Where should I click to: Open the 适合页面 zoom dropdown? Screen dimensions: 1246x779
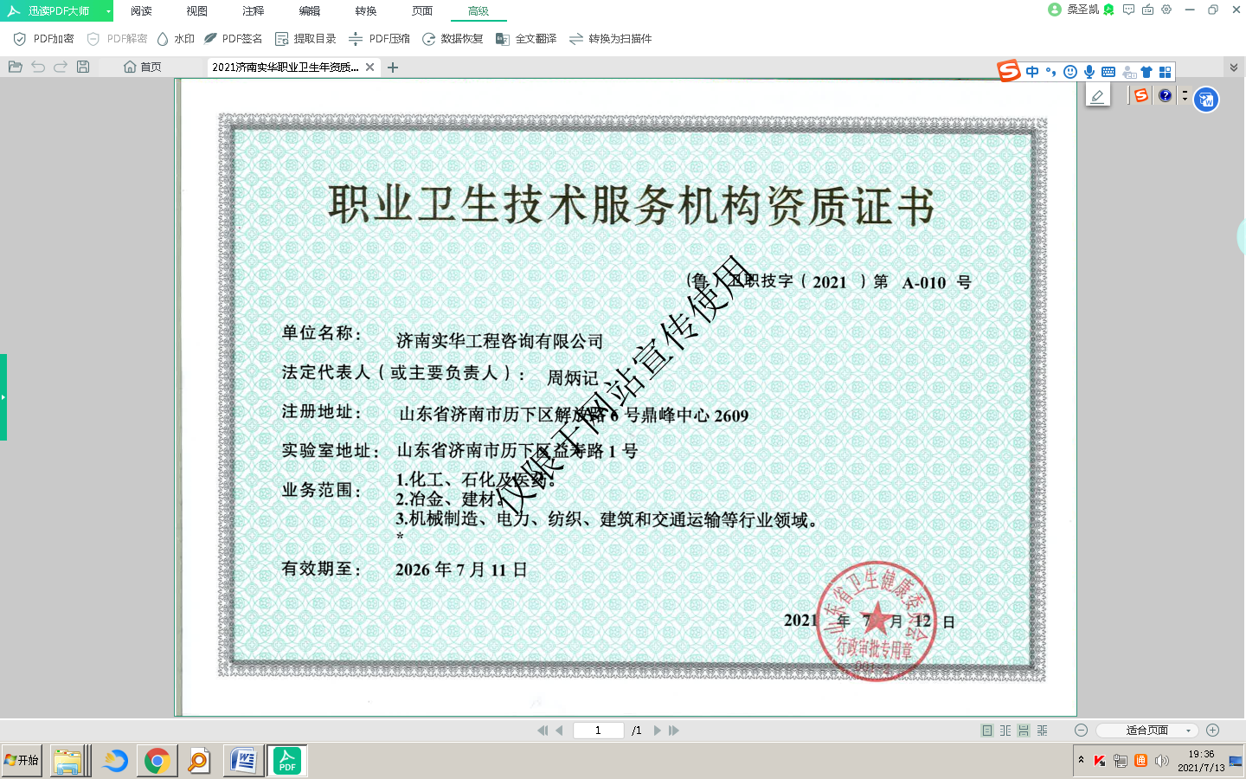pyautogui.click(x=1147, y=731)
